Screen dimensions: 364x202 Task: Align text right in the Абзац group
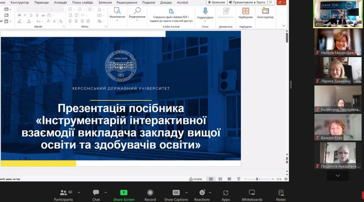(82, 21)
